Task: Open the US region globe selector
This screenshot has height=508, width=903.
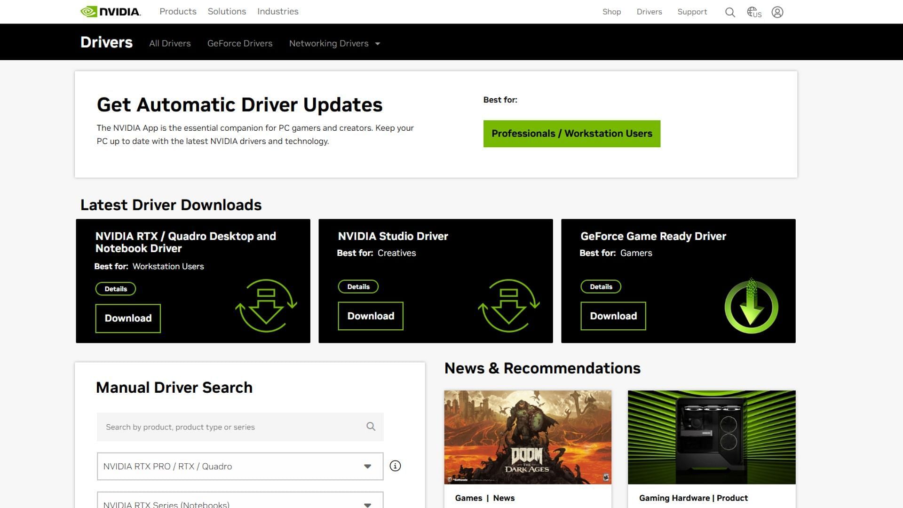Action: click(754, 12)
